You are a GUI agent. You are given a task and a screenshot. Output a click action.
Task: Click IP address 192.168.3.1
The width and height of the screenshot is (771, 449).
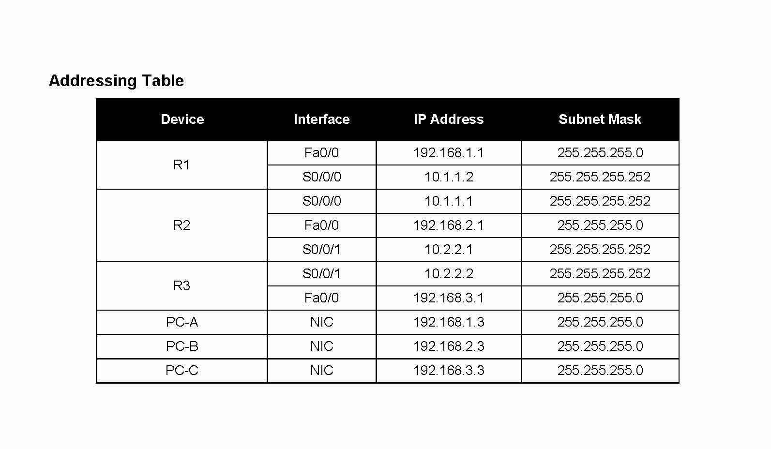[449, 298]
